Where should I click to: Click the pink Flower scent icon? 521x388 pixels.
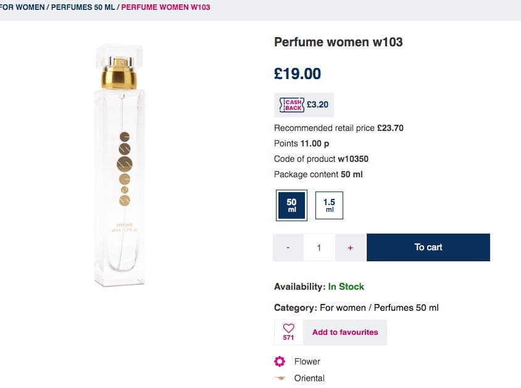pos(280,361)
